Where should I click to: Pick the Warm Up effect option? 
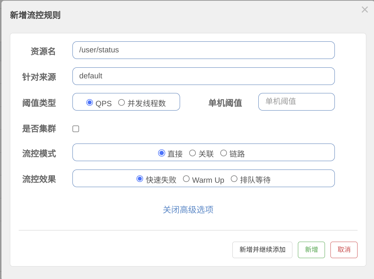click(186, 179)
